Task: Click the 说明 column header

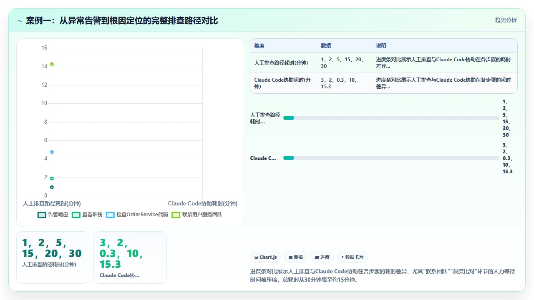Action: tap(381, 46)
